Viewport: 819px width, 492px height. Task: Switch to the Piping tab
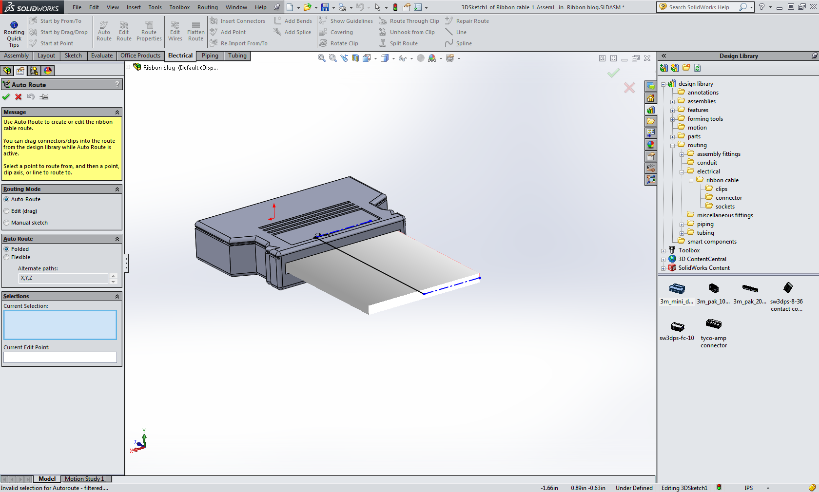(x=210, y=56)
